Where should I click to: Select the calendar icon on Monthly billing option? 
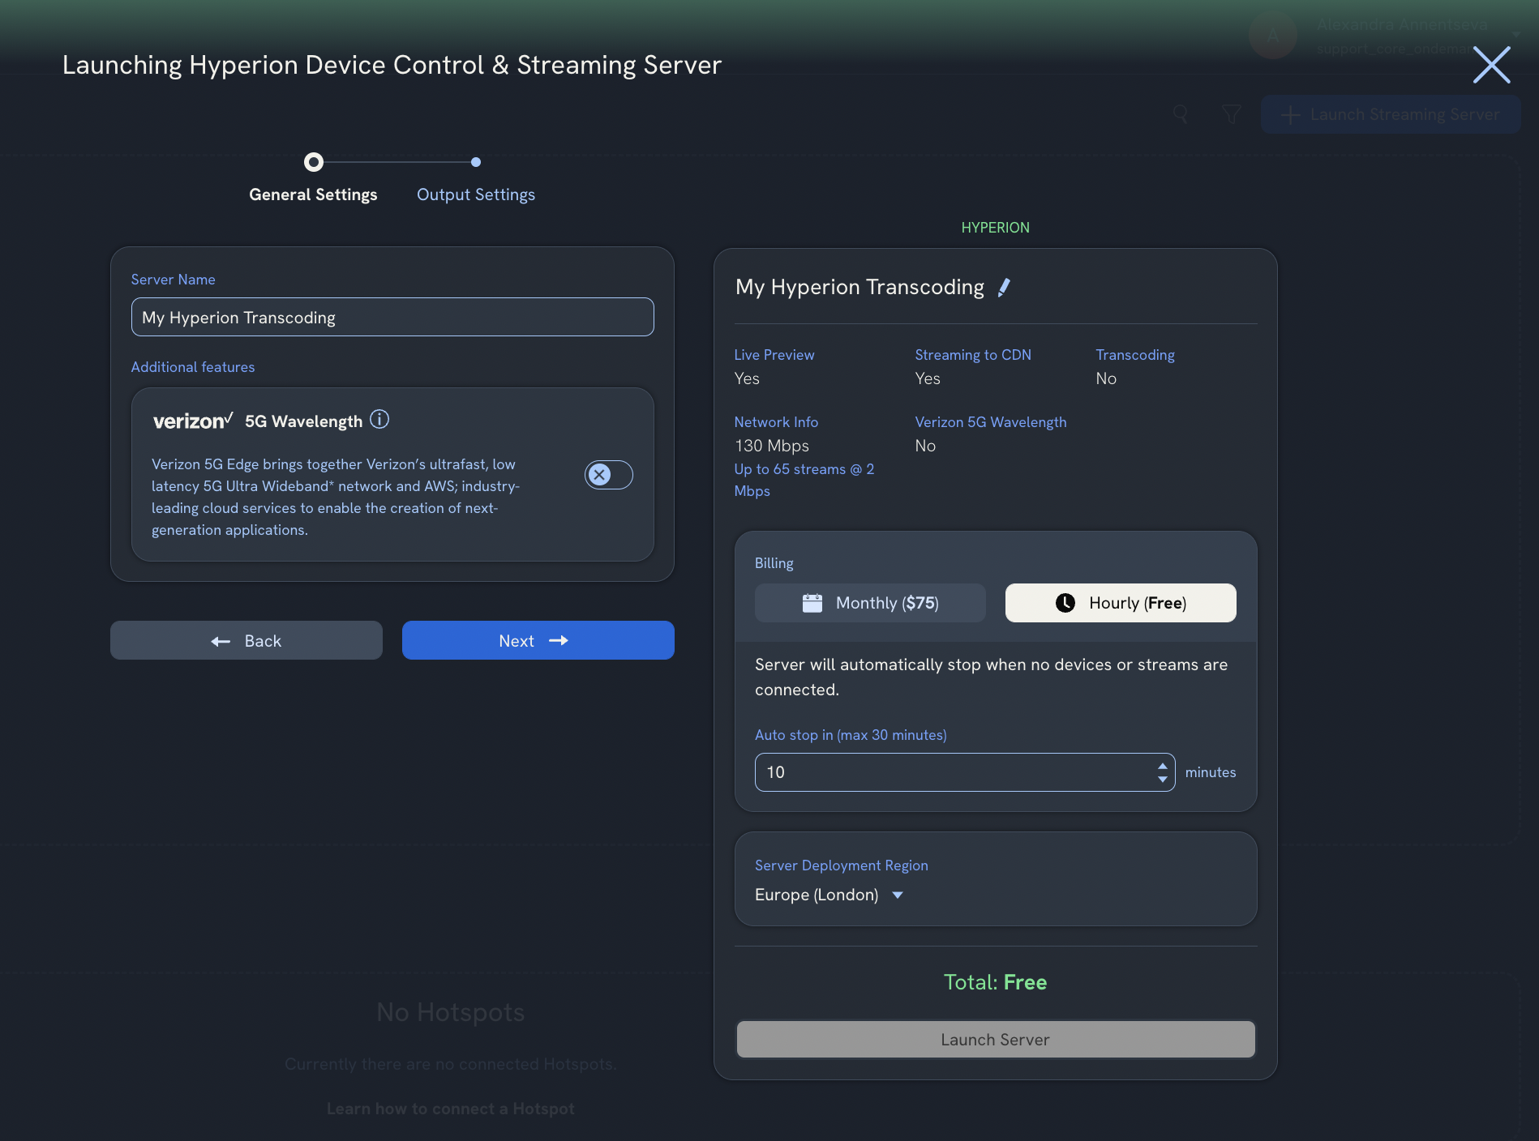[x=812, y=602]
